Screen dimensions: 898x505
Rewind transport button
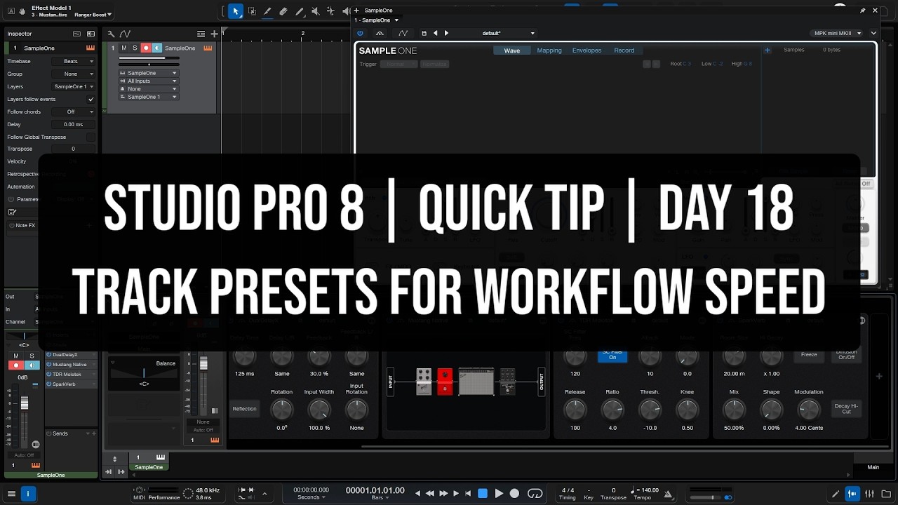pos(430,494)
